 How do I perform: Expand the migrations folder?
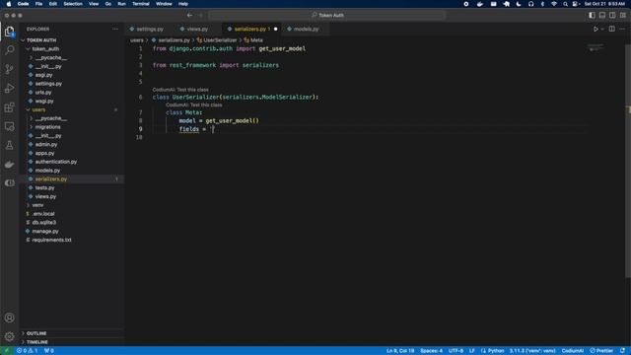click(x=48, y=127)
